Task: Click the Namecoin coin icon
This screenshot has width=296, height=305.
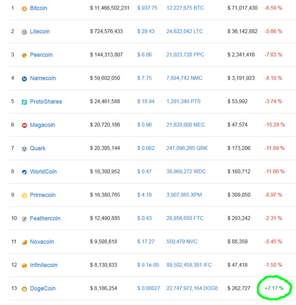Action: coord(24,79)
